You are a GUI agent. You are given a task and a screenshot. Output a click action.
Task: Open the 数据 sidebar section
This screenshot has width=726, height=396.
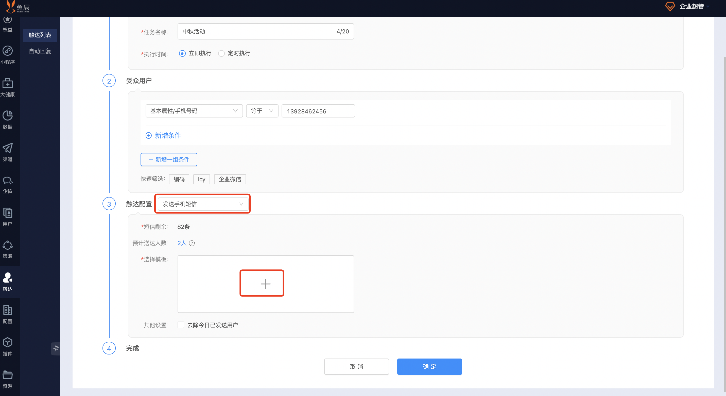point(8,120)
